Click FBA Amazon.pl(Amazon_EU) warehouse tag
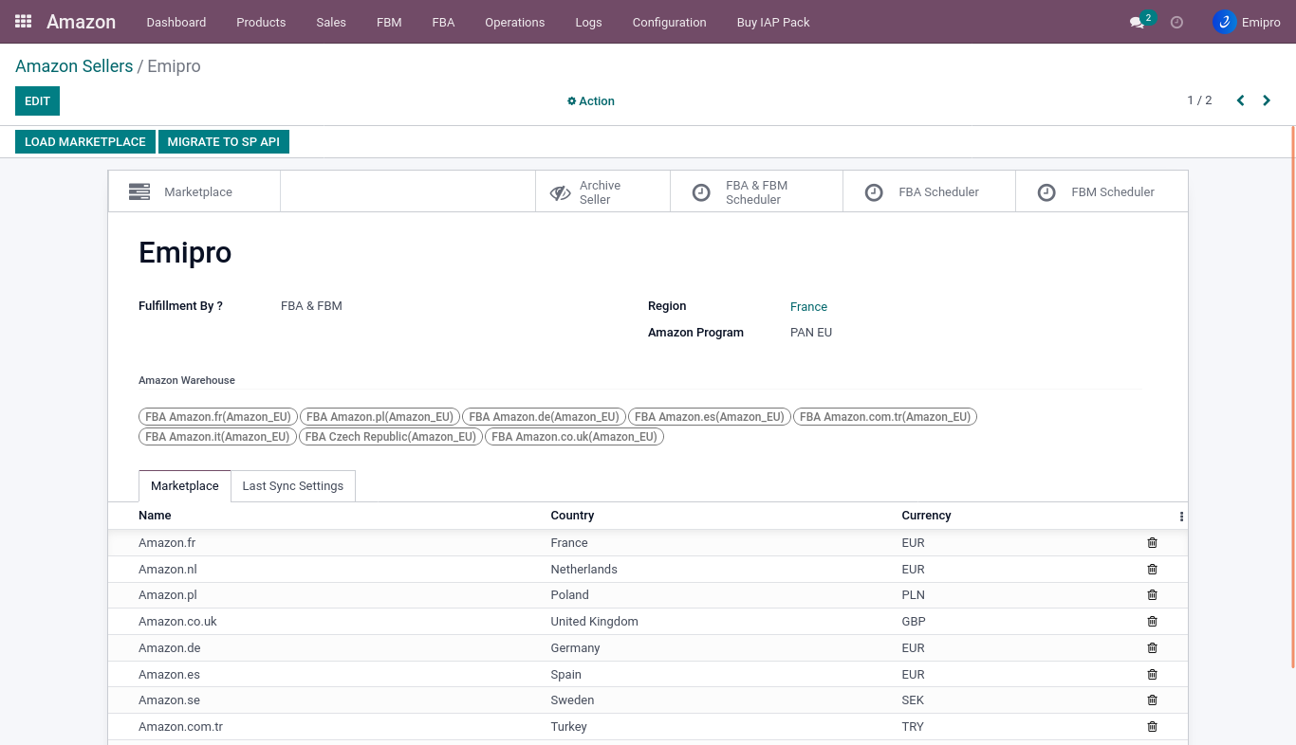Viewport: 1296px width, 745px height. click(380, 417)
